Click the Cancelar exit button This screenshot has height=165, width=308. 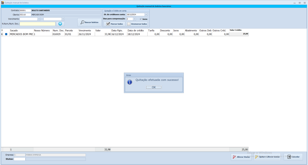[293, 157]
